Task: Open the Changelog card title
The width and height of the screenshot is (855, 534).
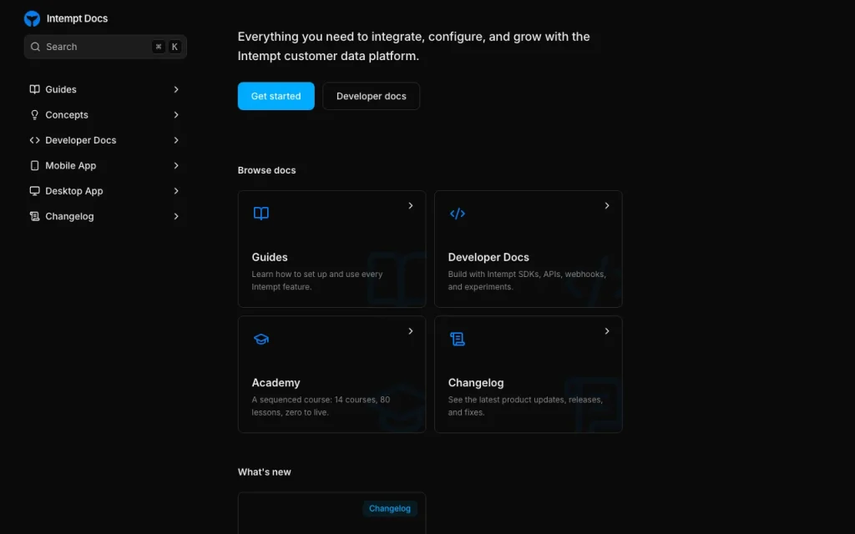Action: tap(476, 383)
